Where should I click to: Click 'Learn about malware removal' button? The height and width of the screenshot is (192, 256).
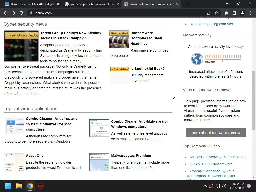point(216,133)
